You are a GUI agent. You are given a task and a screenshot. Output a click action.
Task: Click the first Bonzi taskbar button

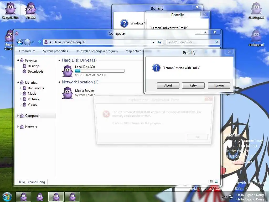tap(23, 197)
